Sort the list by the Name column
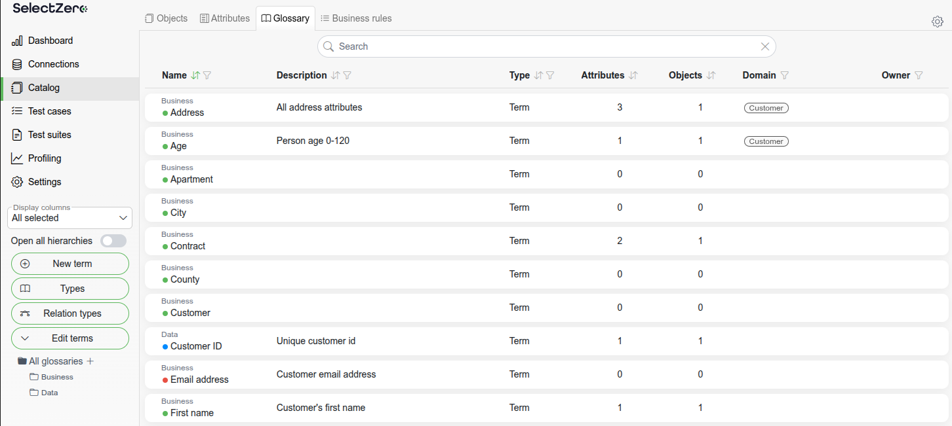 [195, 75]
